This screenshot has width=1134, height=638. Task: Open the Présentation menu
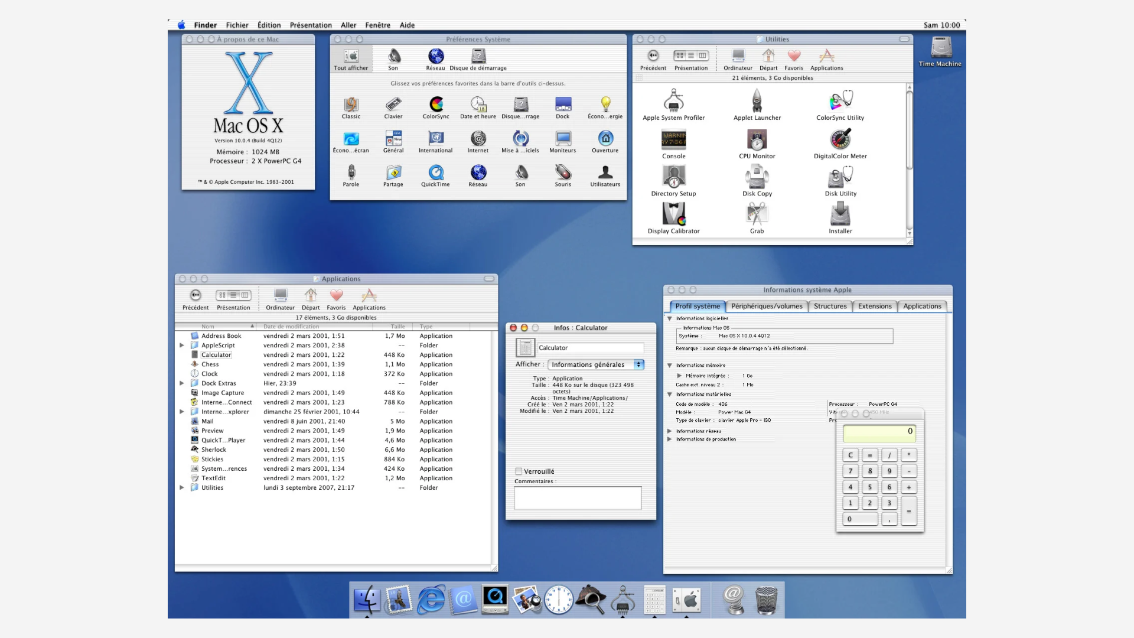coord(311,25)
